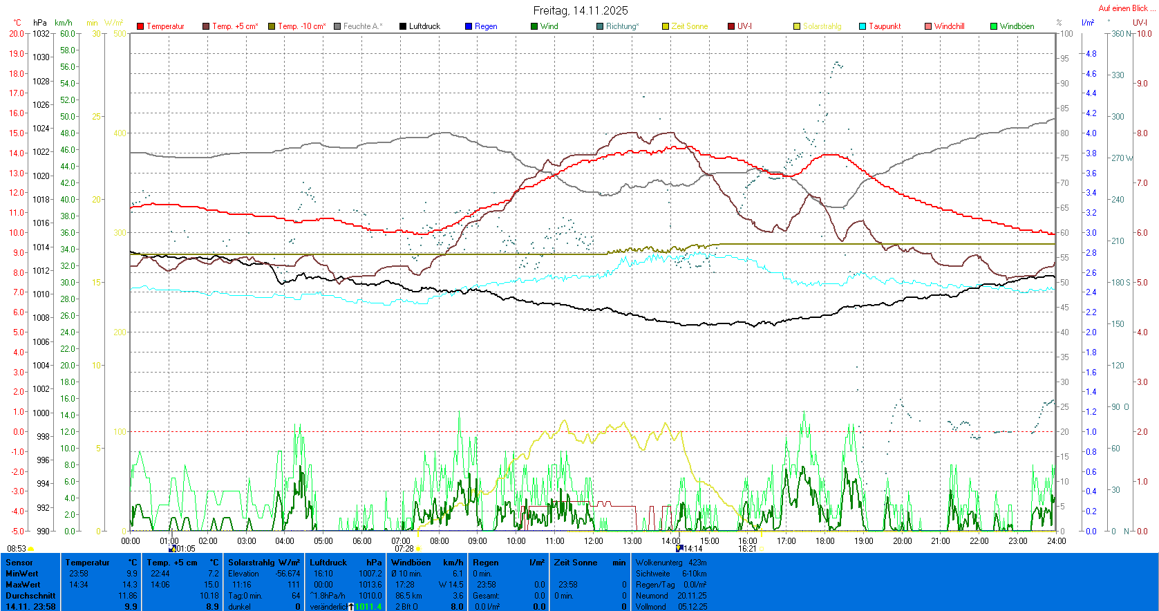Toggle the Windböen series legend label
1159x611 pixels.
coord(1017,26)
